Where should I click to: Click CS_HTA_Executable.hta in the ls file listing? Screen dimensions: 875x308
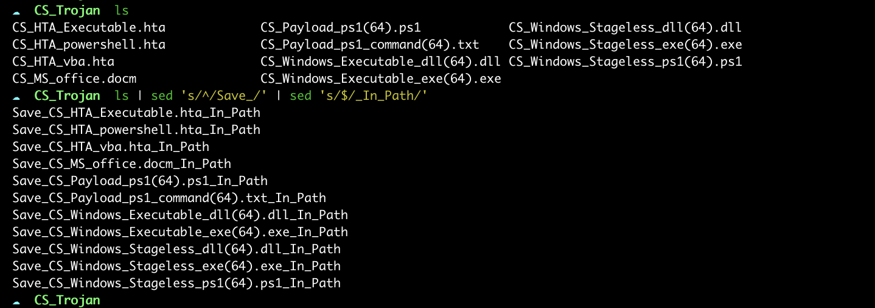click(89, 27)
